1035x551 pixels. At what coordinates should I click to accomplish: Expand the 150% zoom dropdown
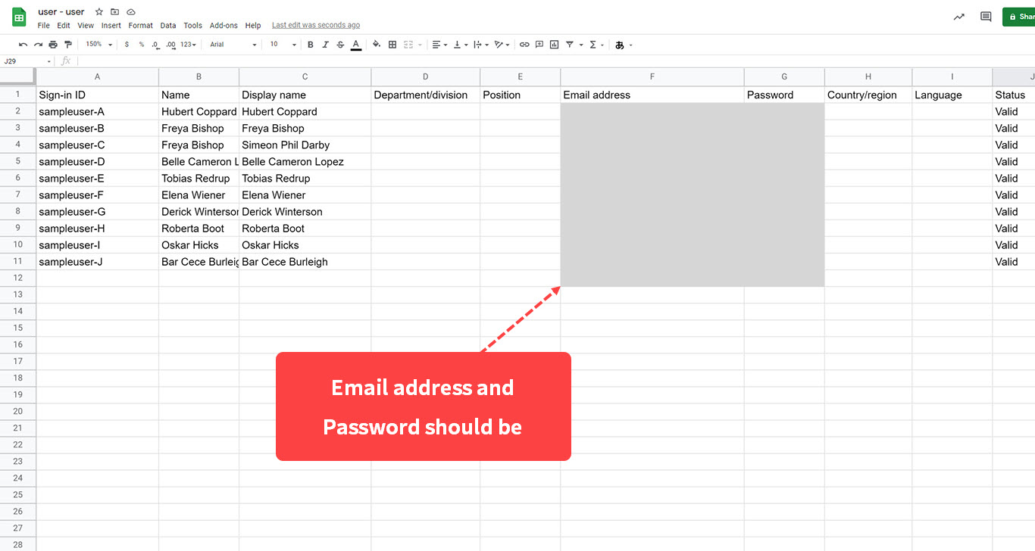pyautogui.click(x=98, y=45)
